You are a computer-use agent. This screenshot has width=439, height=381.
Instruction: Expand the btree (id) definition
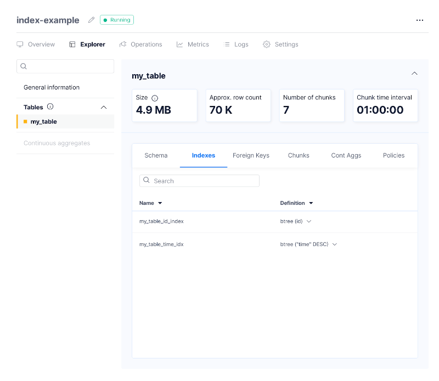tap(309, 221)
